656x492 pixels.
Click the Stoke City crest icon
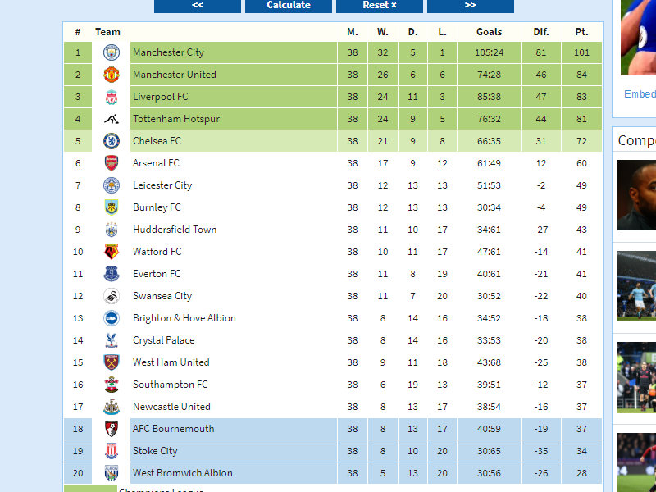(112, 451)
